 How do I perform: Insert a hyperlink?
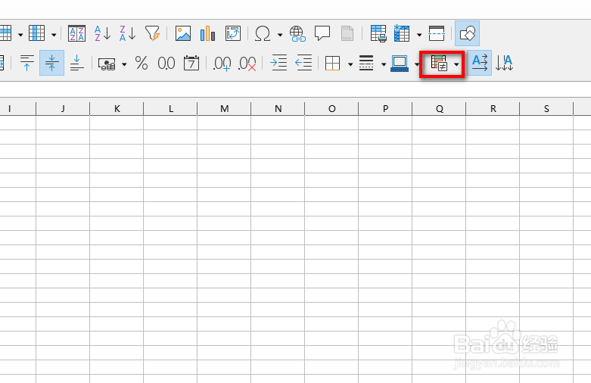pyautogui.click(x=297, y=33)
